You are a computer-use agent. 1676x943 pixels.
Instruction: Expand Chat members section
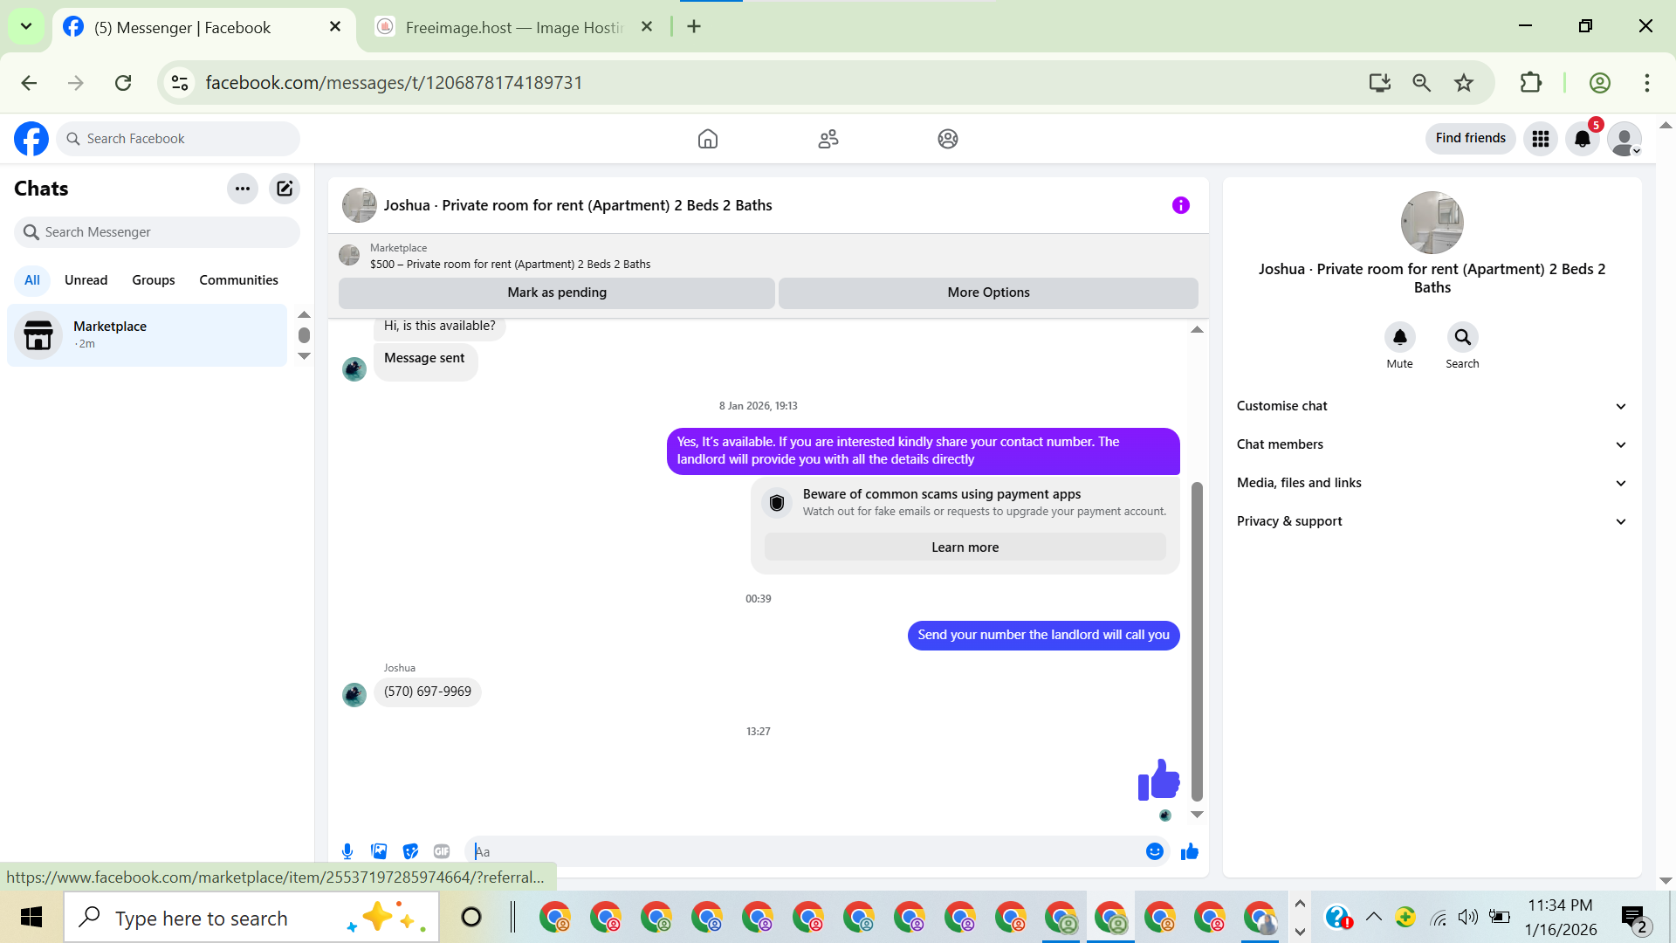click(1432, 444)
